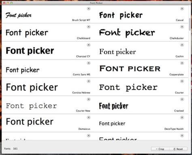192x155 pixels.
Task: Click the vertical scrollbar thumb
Action: pos(190,24)
